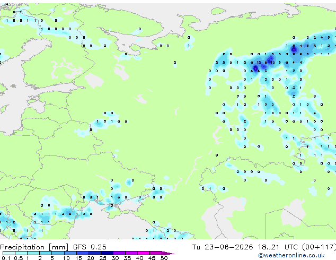Screen dimensions: 336x260
Task: Click the legend label '15'
Action: click(78, 258)
